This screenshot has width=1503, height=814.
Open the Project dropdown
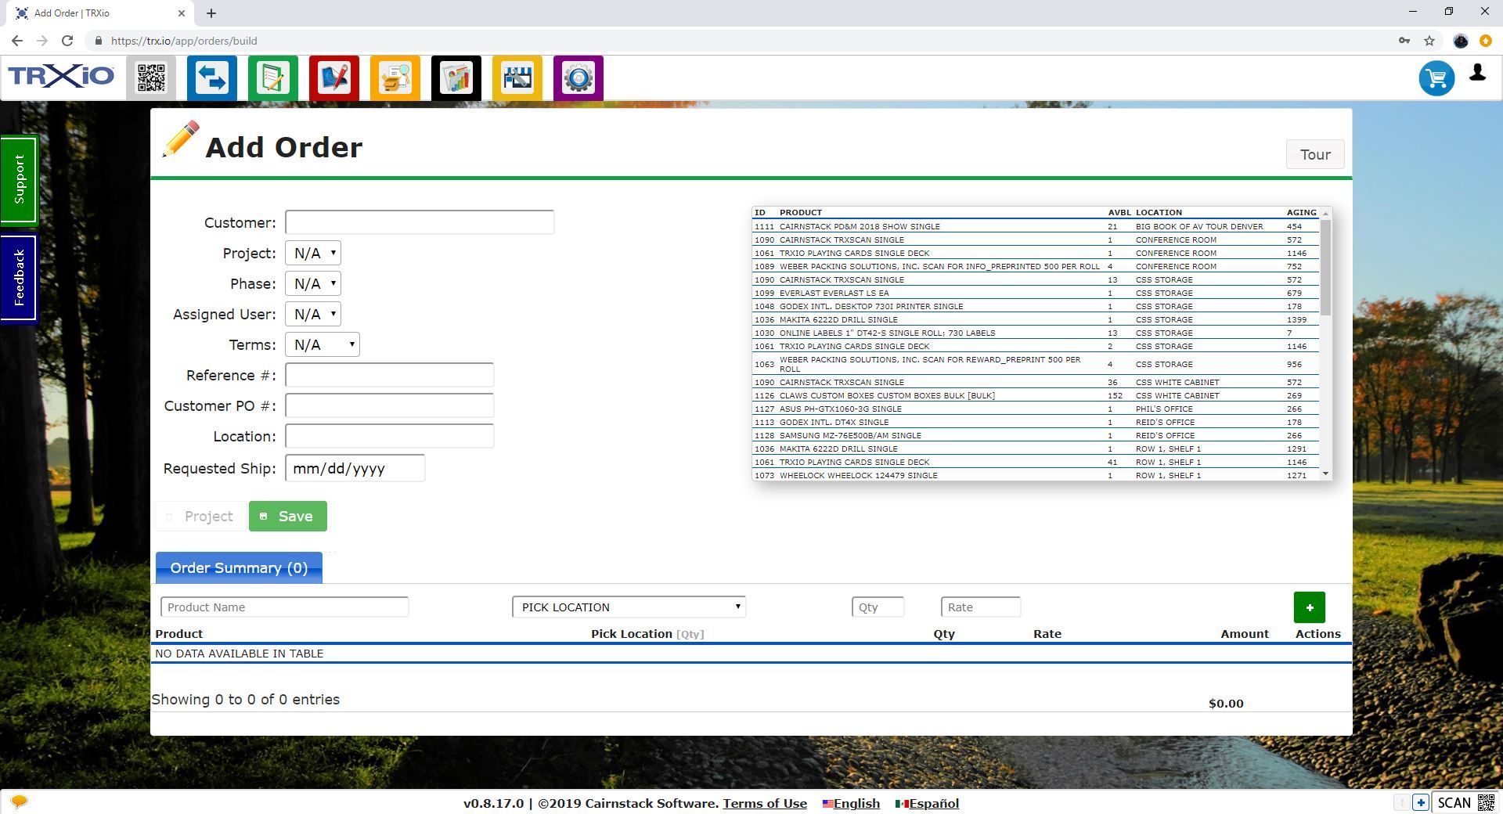pyautogui.click(x=313, y=253)
